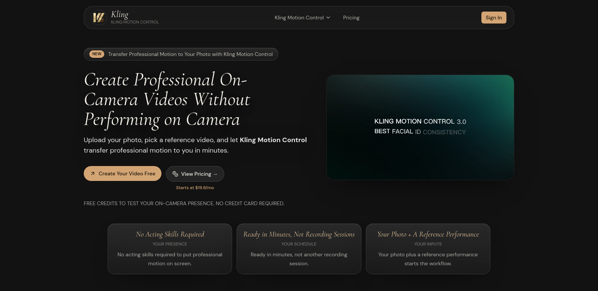Click the 'No Acting Skills Required' card heading

click(x=170, y=234)
